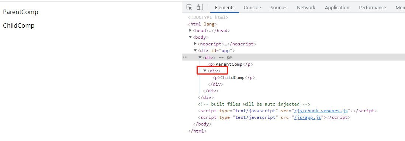Toggle the device toolbar icon

(200, 7)
